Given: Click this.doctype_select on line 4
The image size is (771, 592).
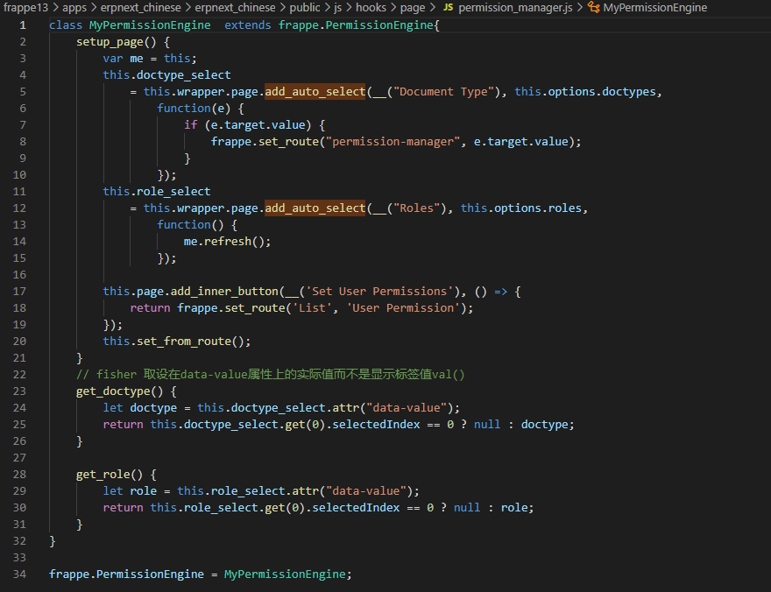Looking at the screenshot, I should coord(166,75).
